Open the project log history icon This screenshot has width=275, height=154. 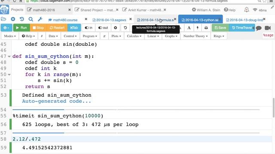22,19
